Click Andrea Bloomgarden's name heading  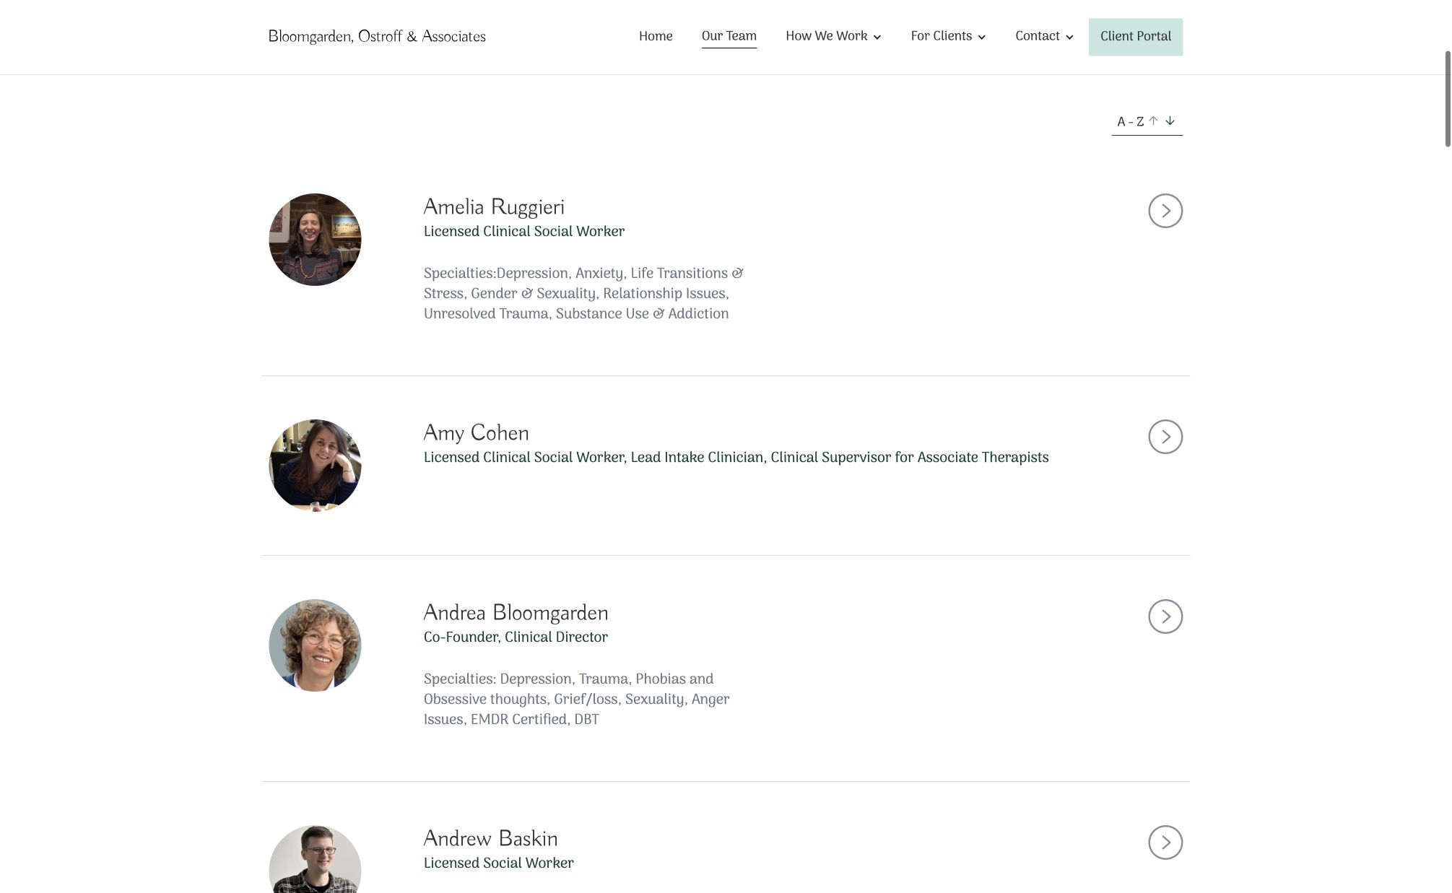[516, 613]
